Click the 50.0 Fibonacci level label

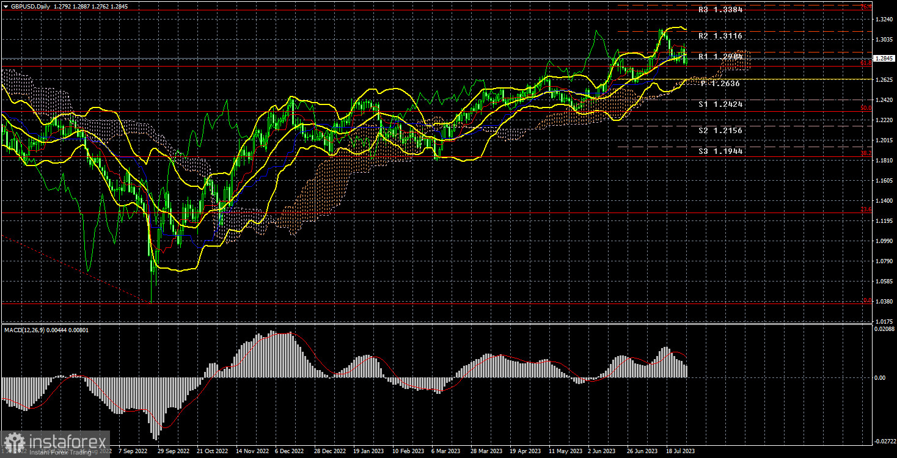pos(866,108)
